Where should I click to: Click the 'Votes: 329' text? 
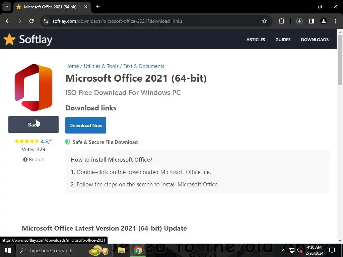tap(33, 150)
